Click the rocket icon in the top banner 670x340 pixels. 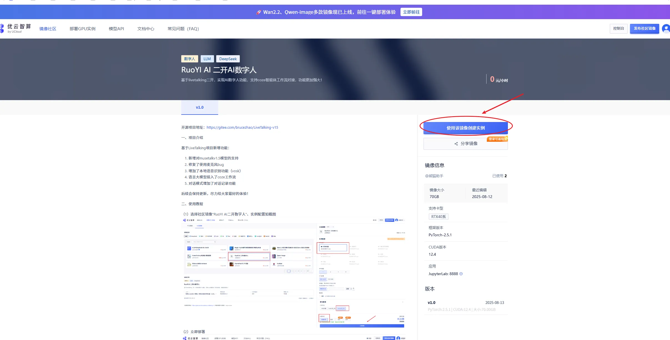click(258, 12)
